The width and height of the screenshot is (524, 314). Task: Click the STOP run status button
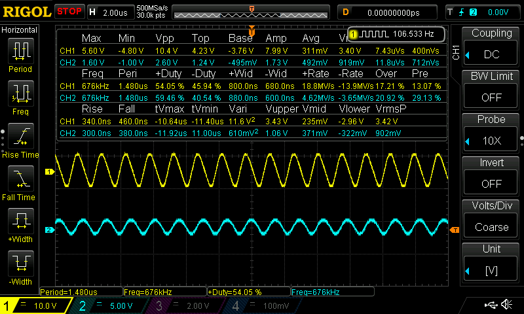(69, 12)
